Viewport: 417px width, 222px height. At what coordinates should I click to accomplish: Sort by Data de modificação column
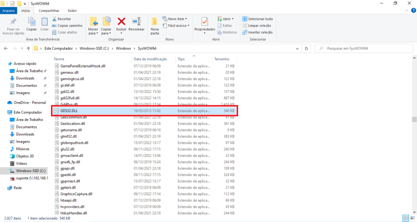150,59
